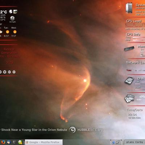Switch to Google - Mozilla Firefox window
Screen dimensions: 145x145
pyautogui.click(x=44, y=142)
